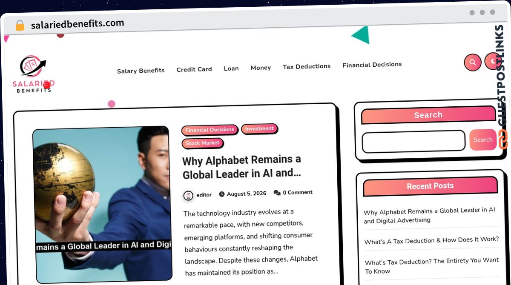Image resolution: width=511 pixels, height=285 pixels.
Task: Click the salariedbenefits.com address text
Action: 78,24
